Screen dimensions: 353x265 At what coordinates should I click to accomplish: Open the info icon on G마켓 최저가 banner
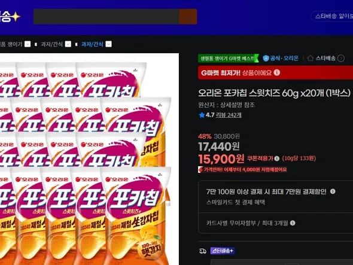pyautogui.click(x=277, y=72)
